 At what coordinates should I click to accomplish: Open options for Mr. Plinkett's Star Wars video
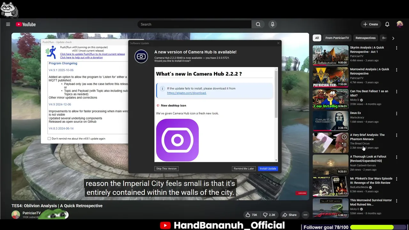397,179
